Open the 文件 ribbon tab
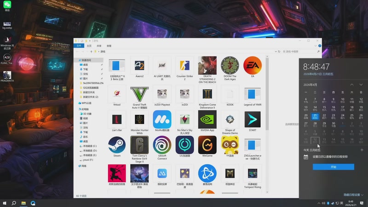This screenshot has height=207, width=368. pyautogui.click(x=79, y=46)
